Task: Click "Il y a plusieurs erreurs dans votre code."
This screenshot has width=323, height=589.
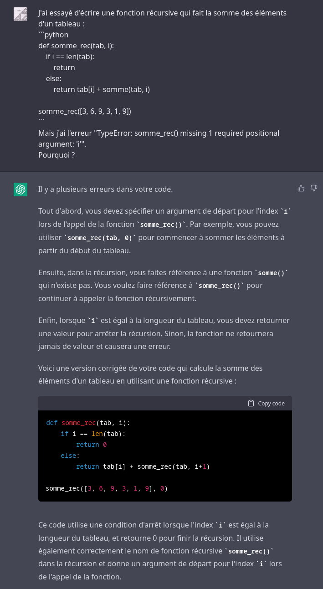Action: pos(105,189)
